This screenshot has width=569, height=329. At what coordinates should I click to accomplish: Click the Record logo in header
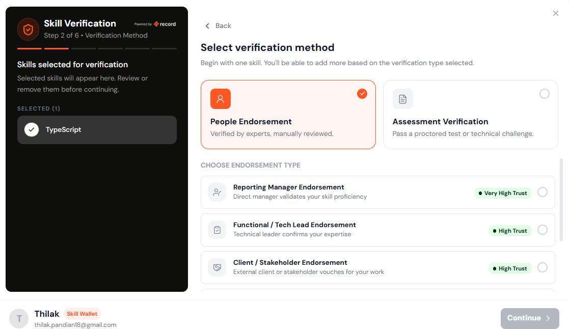(165, 24)
